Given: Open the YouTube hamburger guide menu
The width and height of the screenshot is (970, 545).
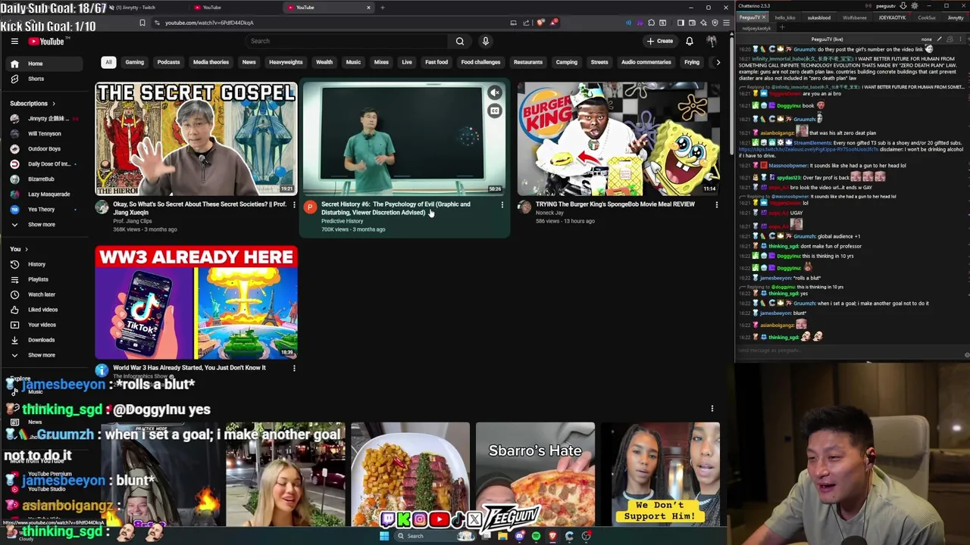Looking at the screenshot, I should [14, 42].
